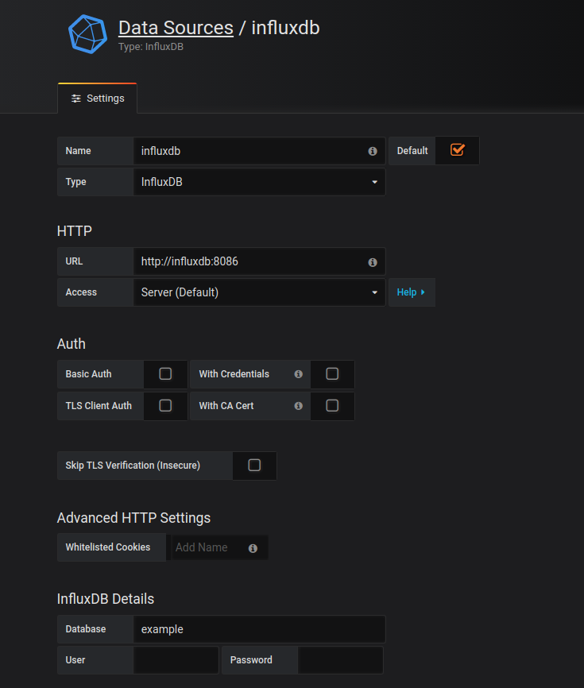Viewport: 584px width, 688px height.
Task: Click the With Credentials info icon
Action: coord(299,374)
